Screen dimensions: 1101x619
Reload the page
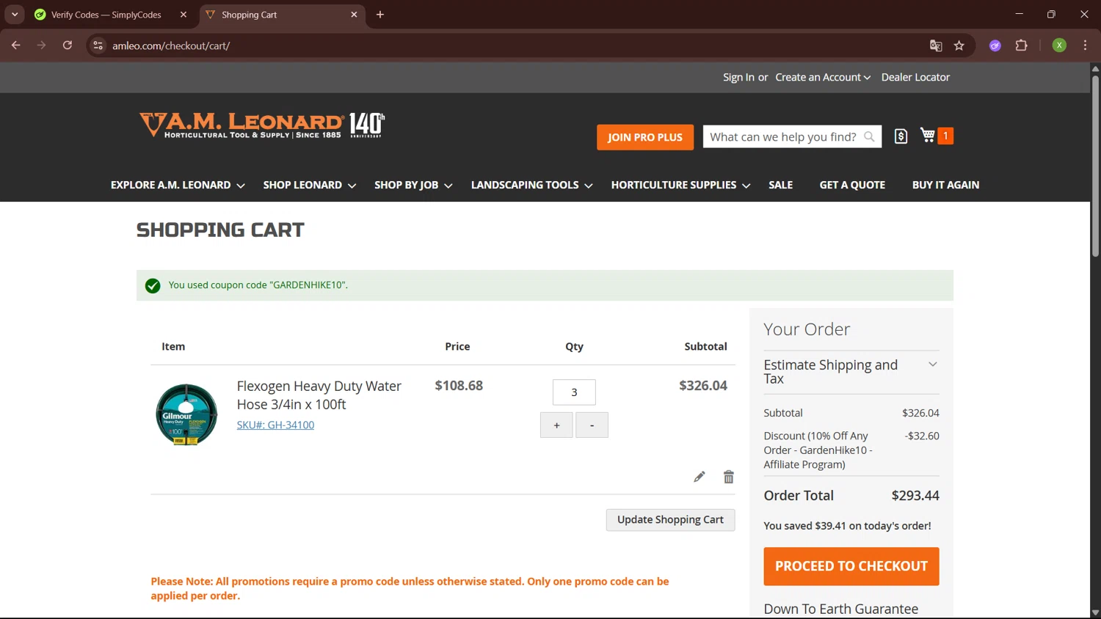click(x=68, y=45)
